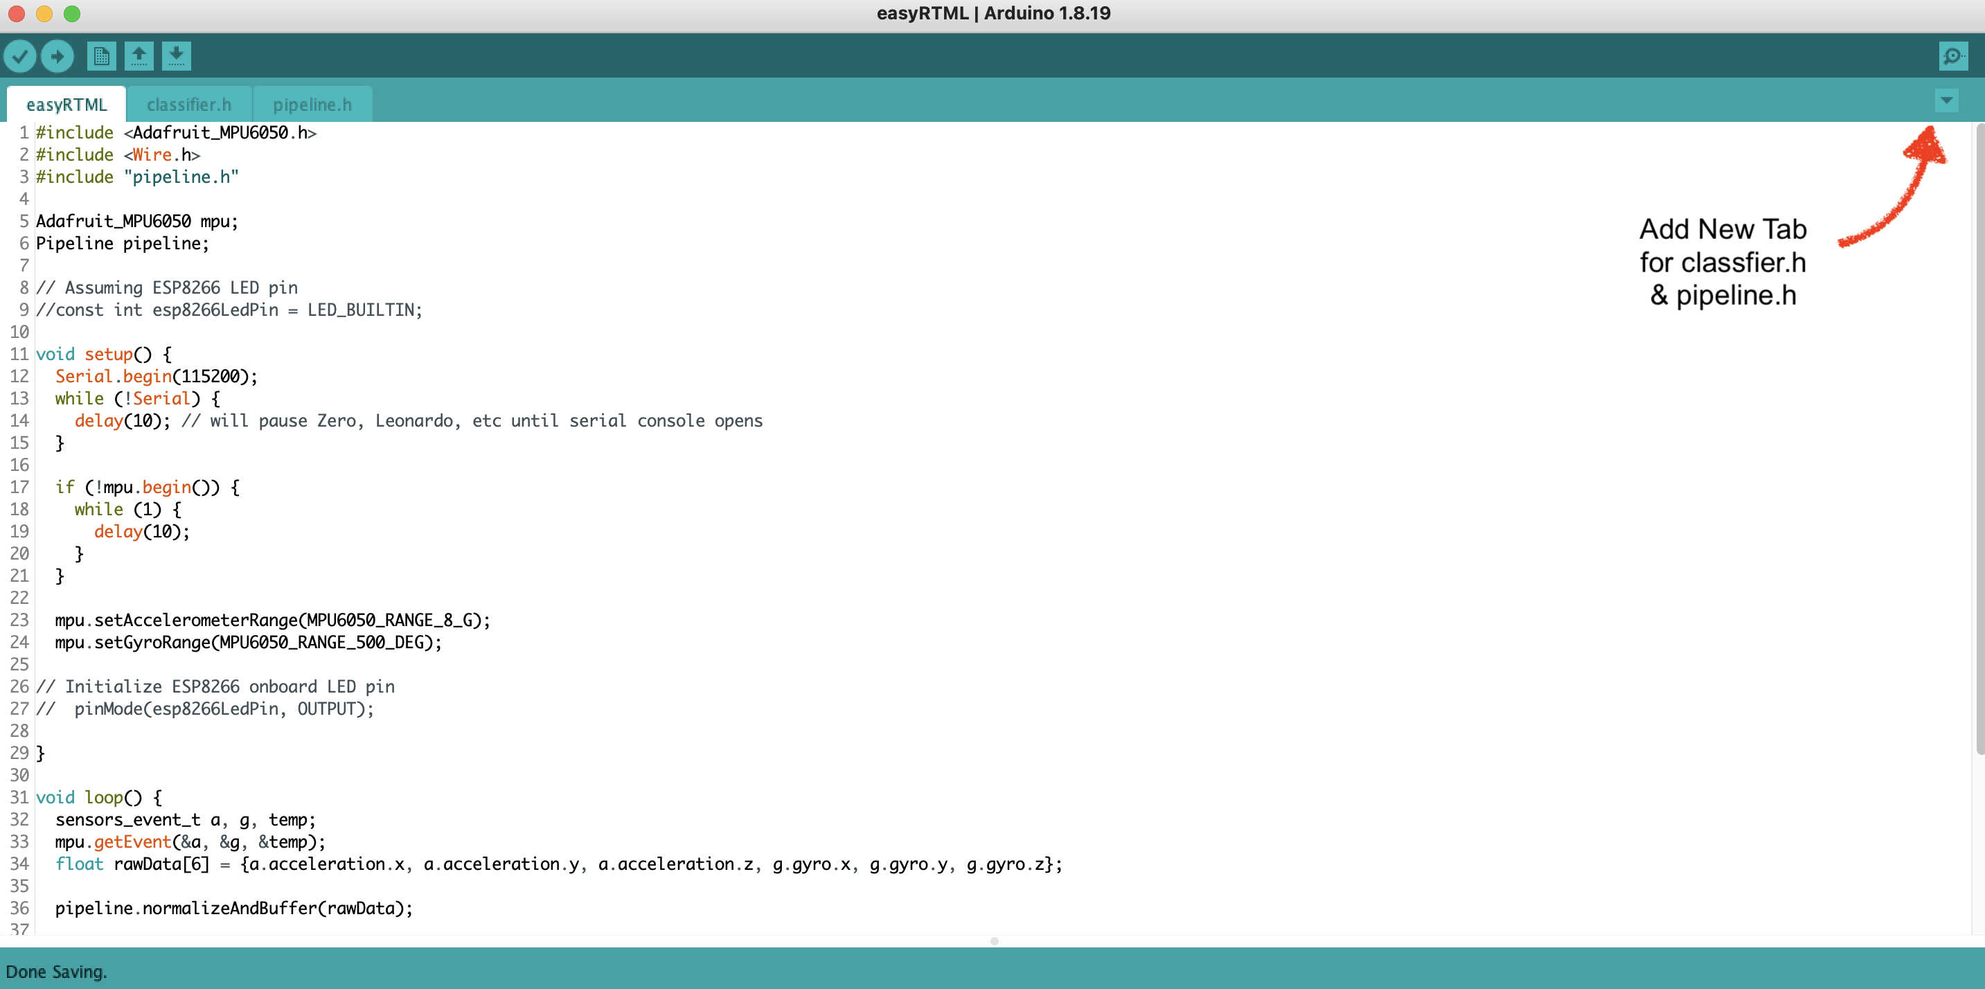Click on '#include <Adafruit_MPU6050.h>' line
Viewport: 1985px width, 989px height.
tap(177, 132)
